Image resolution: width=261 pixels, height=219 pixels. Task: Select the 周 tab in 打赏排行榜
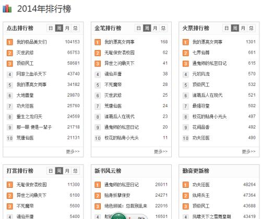(x=59, y=171)
